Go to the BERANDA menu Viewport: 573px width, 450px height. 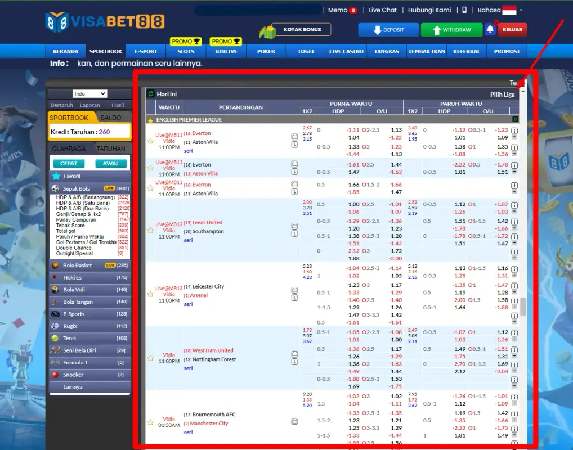click(x=65, y=51)
